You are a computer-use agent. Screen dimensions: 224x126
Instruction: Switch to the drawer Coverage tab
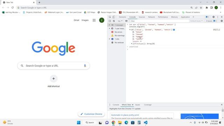[x=148, y=105]
